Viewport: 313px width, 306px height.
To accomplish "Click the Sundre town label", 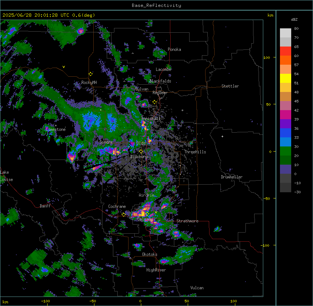I will click(x=106, y=142).
